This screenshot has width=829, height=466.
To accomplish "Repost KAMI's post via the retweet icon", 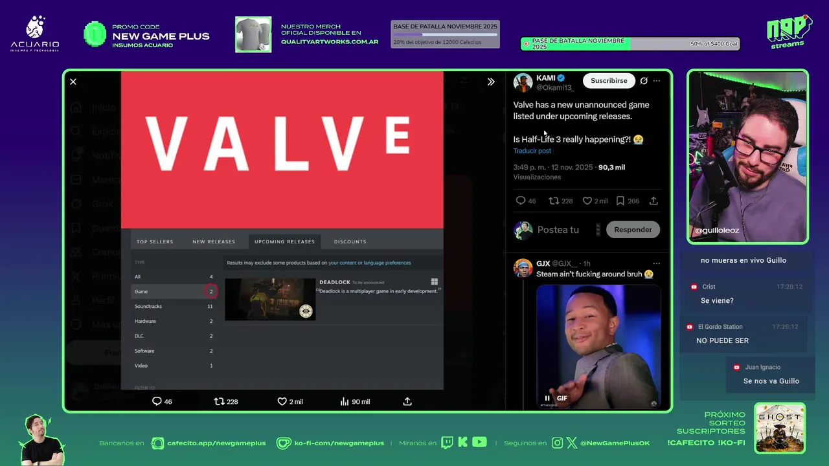I will (554, 201).
